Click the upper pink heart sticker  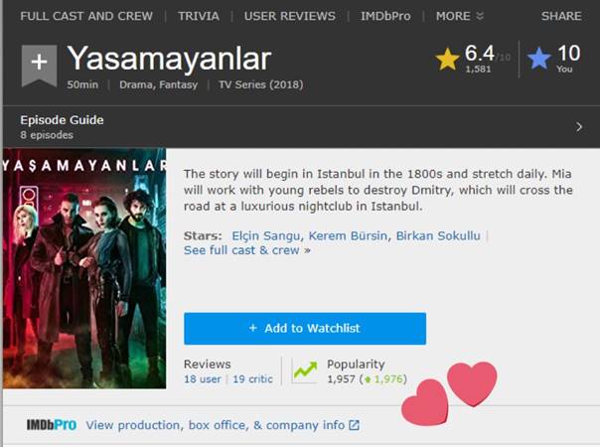click(472, 383)
